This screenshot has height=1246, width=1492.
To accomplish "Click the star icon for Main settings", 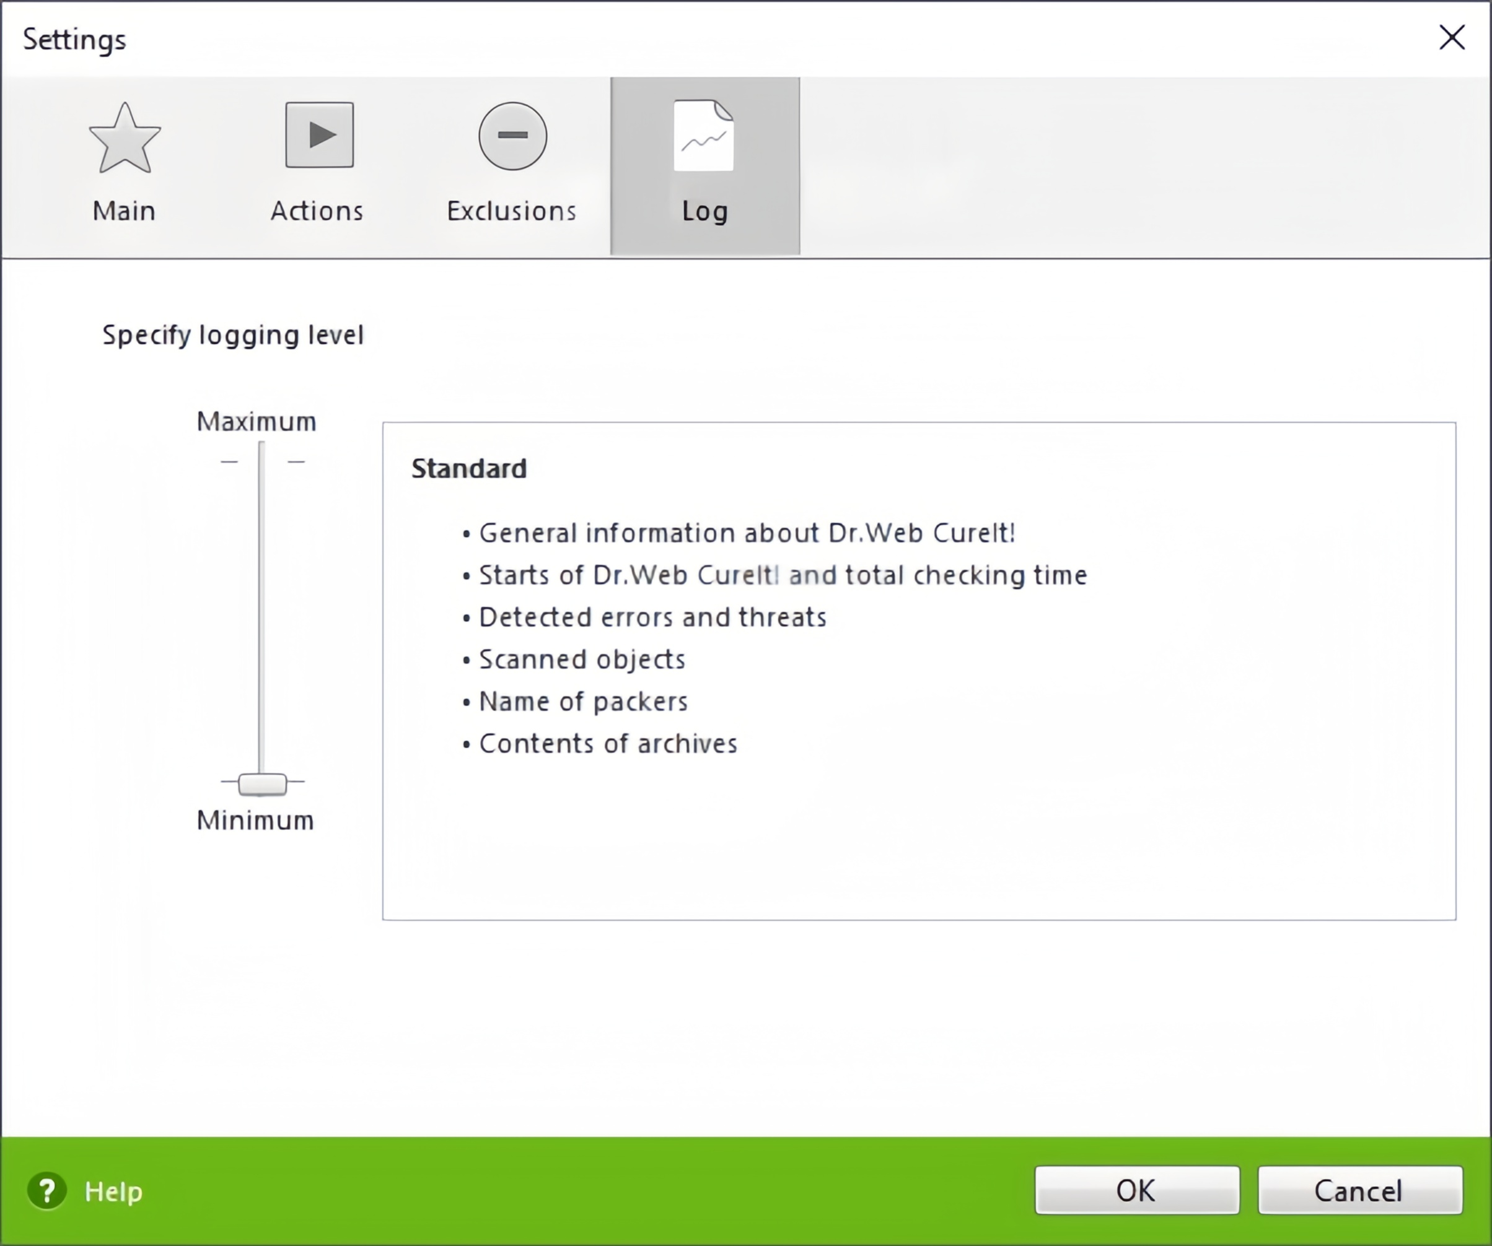I will tap(125, 137).
